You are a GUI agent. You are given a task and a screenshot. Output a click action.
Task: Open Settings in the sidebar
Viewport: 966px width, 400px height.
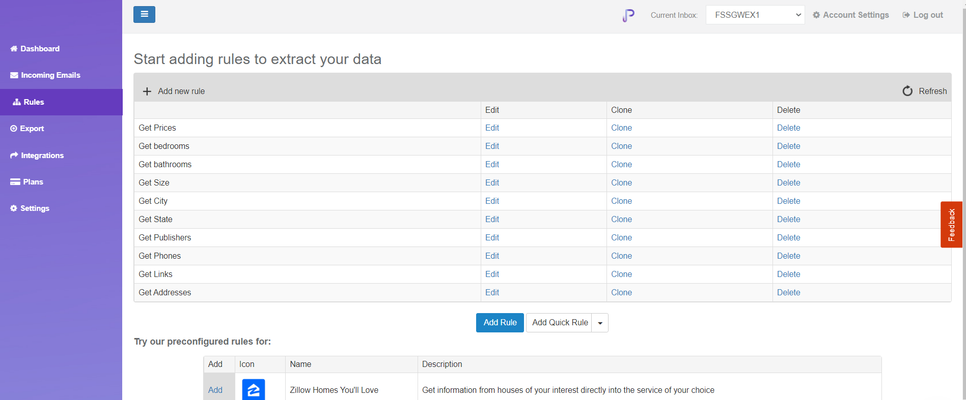30,208
